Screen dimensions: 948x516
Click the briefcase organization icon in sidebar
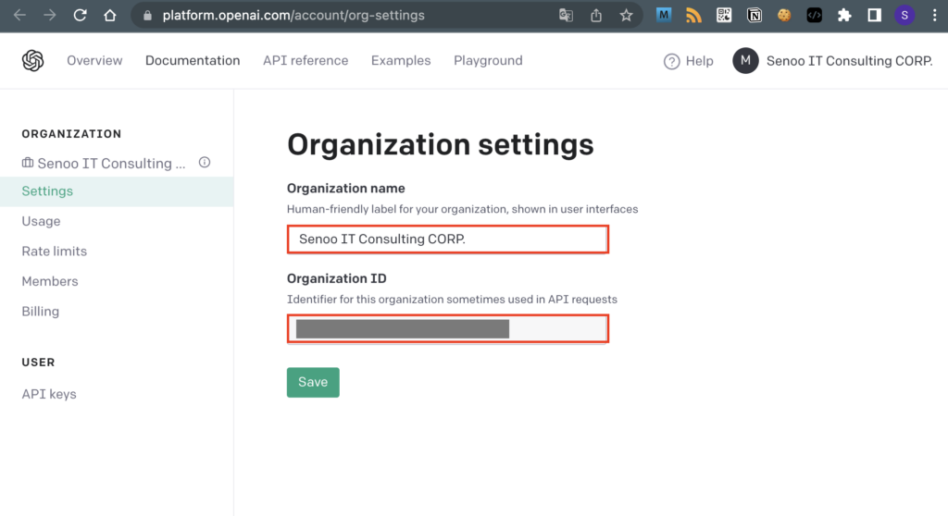point(28,163)
